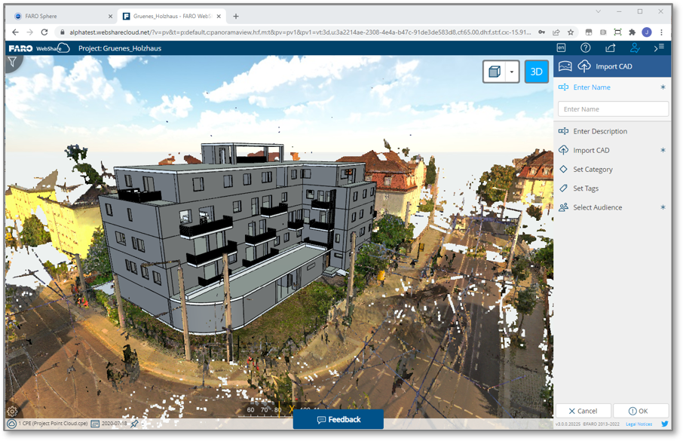Open the filter funnel in top-left corner
This screenshot has width=683, height=441.
(13, 63)
